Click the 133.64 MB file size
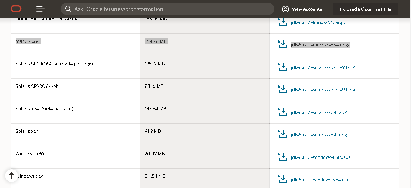The height and width of the screenshot is (189, 411). [155, 109]
